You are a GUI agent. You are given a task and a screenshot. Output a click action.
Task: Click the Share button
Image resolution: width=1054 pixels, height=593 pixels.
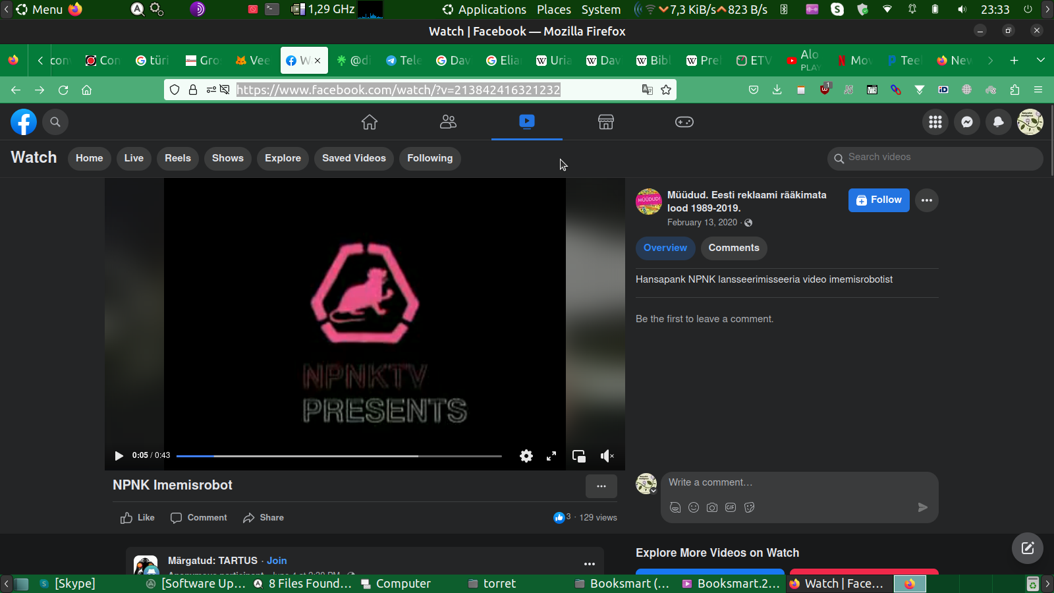[x=263, y=518]
